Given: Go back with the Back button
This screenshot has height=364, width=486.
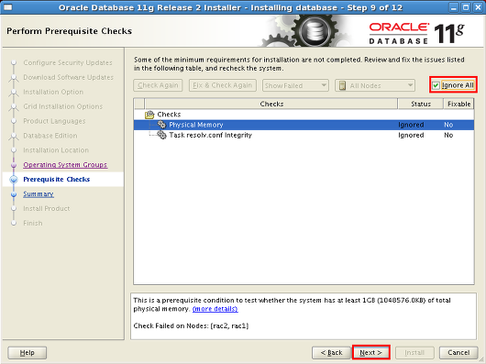Looking at the screenshot, I should click(331, 352).
